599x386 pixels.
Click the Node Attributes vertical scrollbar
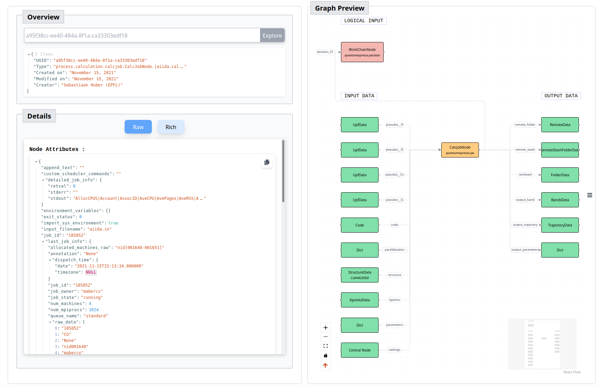pos(283,171)
